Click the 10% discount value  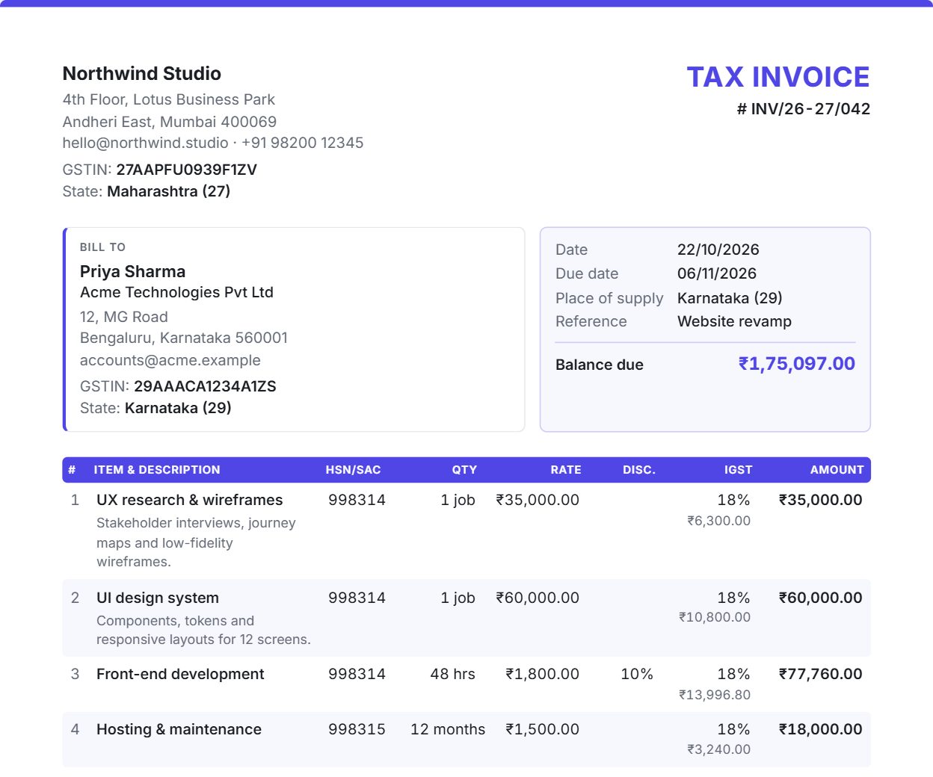(x=637, y=674)
